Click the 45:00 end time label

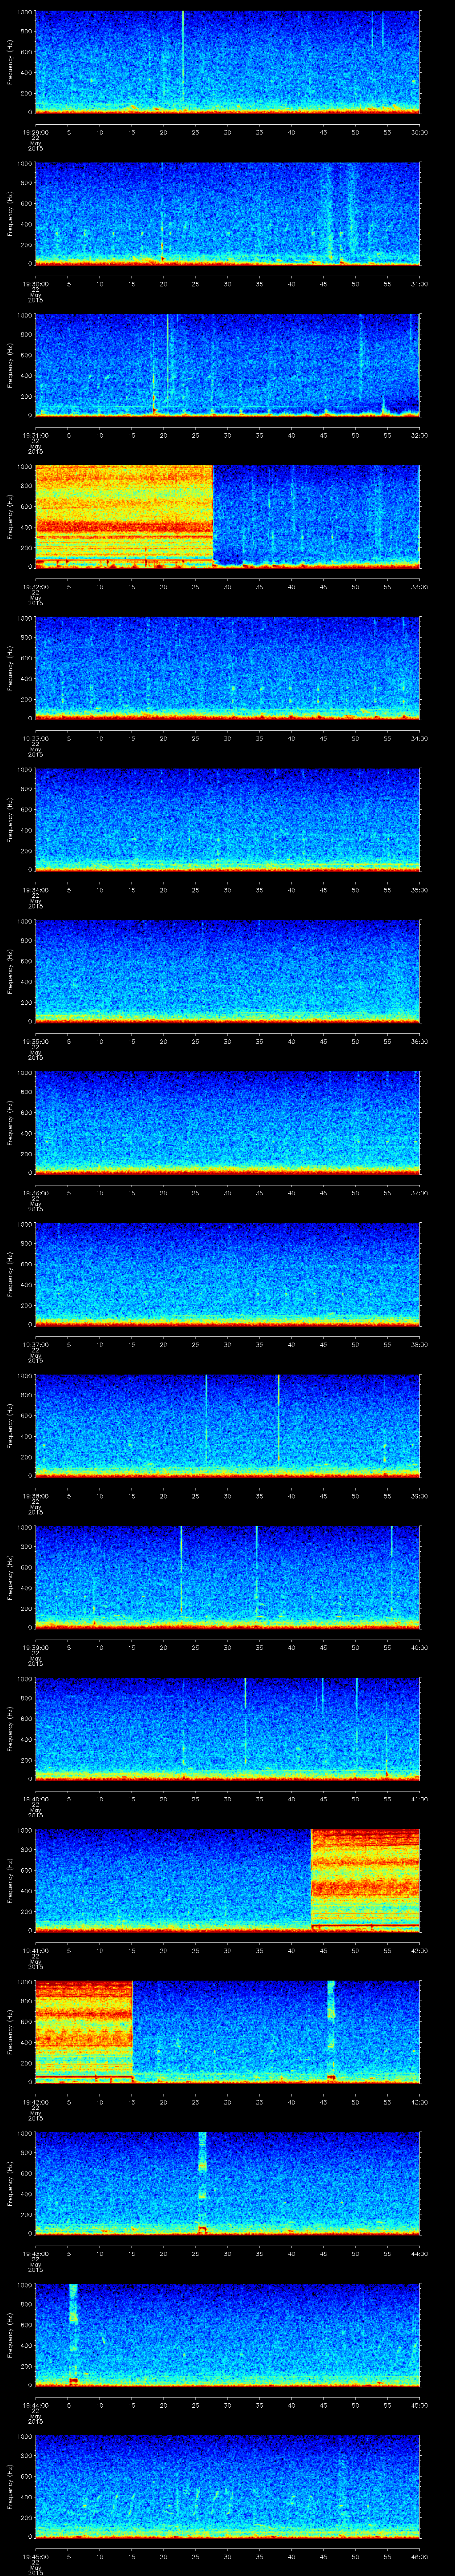coord(420,2405)
